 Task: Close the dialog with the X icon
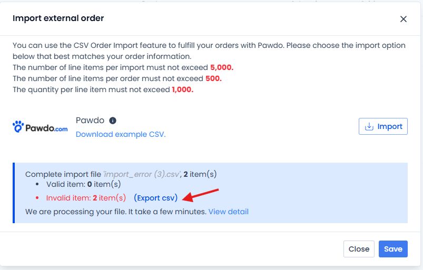pyautogui.click(x=404, y=19)
